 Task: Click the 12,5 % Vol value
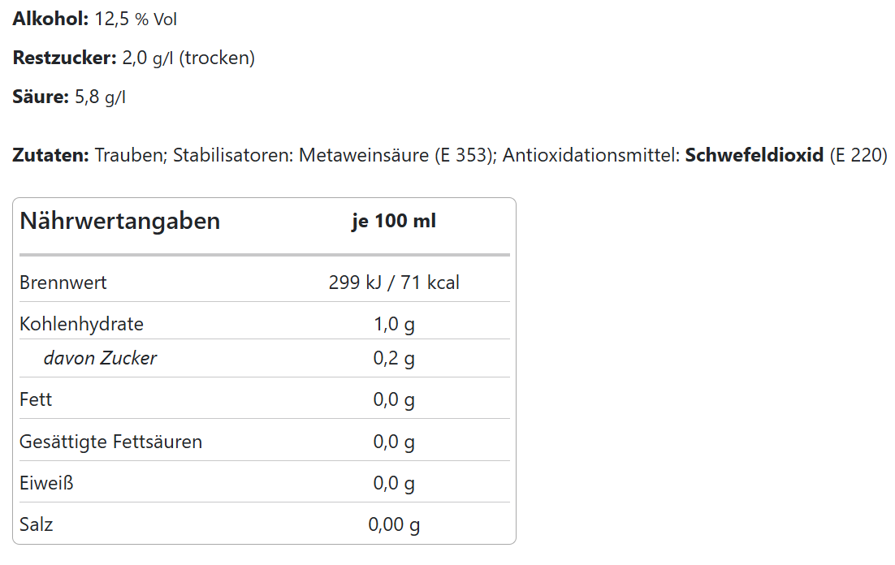(x=136, y=19)
